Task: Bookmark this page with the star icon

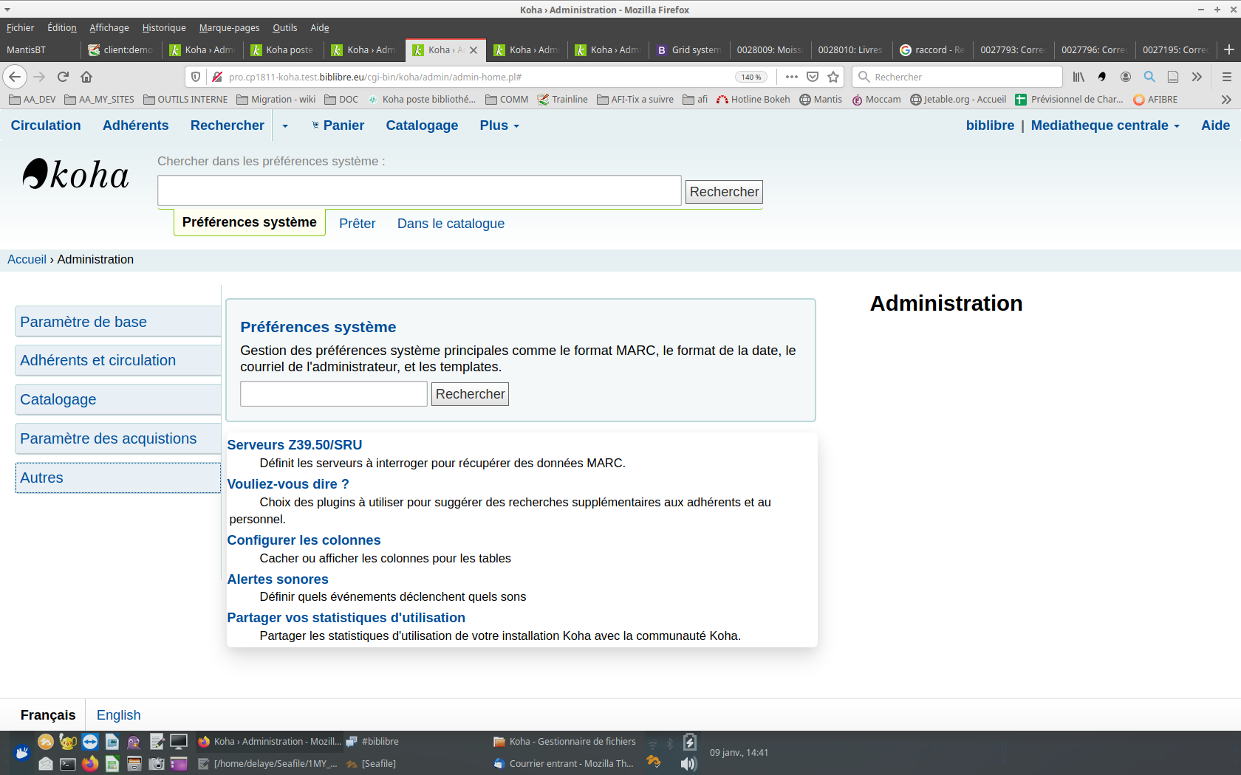Action: (833, 77)
